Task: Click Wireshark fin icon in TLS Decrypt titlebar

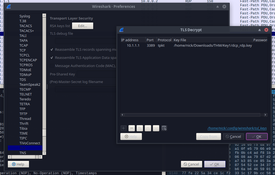Action: point(121,30)
